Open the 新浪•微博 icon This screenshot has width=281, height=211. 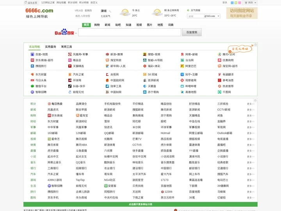(x=107, y=54)
